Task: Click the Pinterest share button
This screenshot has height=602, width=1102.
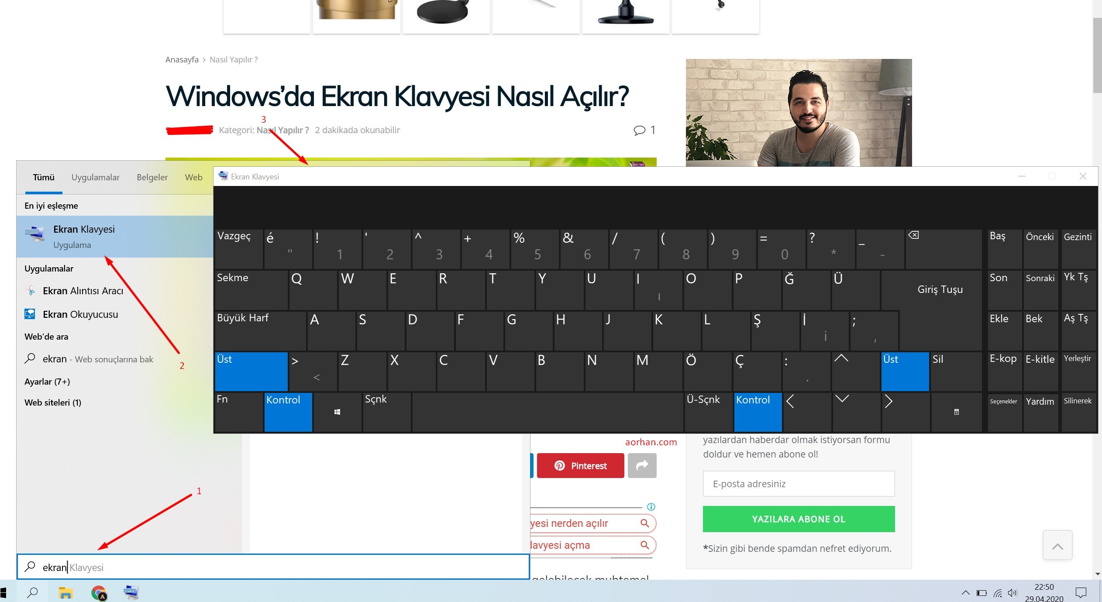Action: pos(580,465)
